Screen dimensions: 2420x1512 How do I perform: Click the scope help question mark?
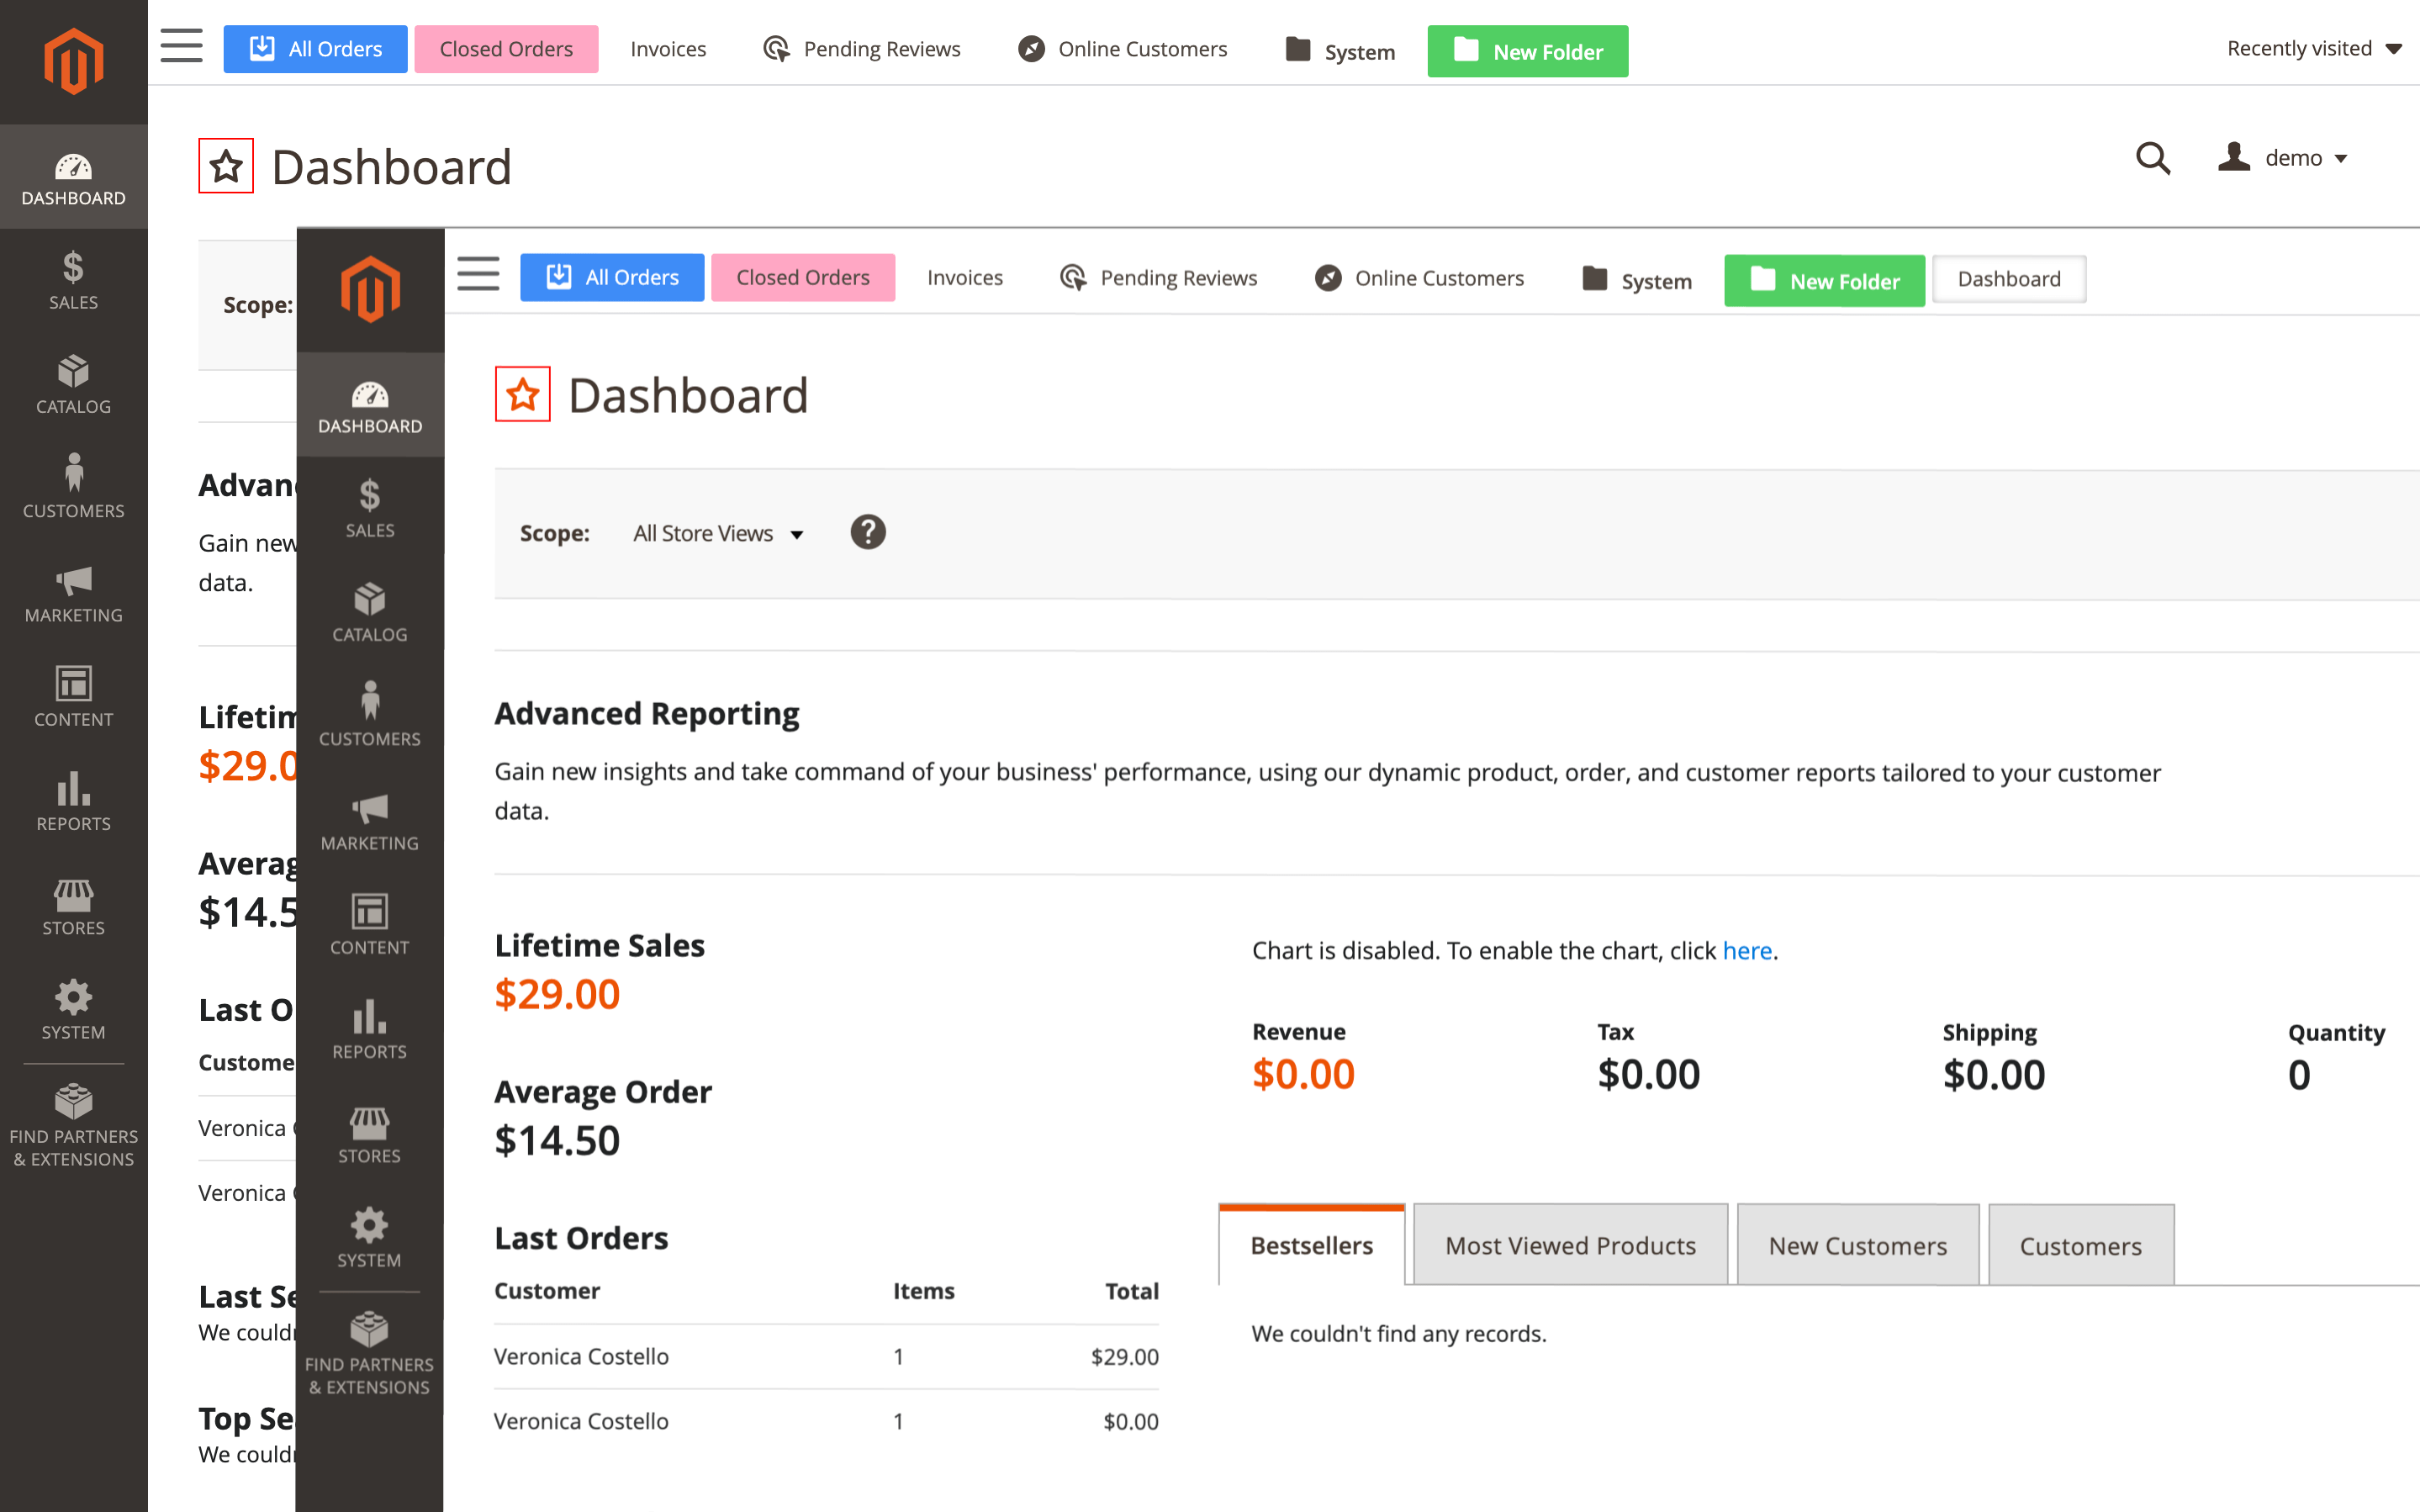867,532
